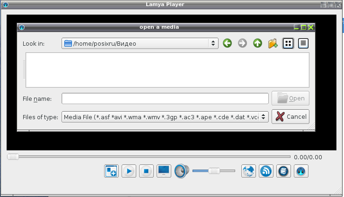Viewport: 344px width, 197px height.
Task: Minimize the Lamya Player window
Action: click(x=323, y=5)
